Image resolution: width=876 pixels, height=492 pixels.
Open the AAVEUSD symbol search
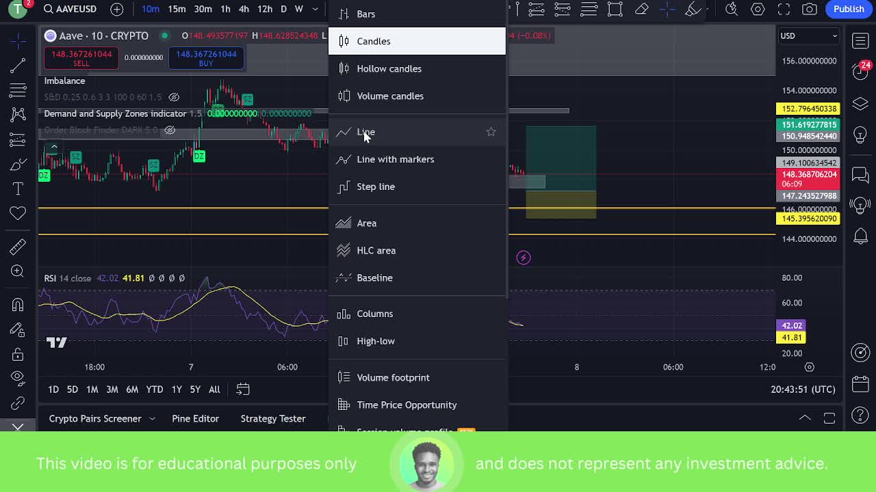point(69,9)
